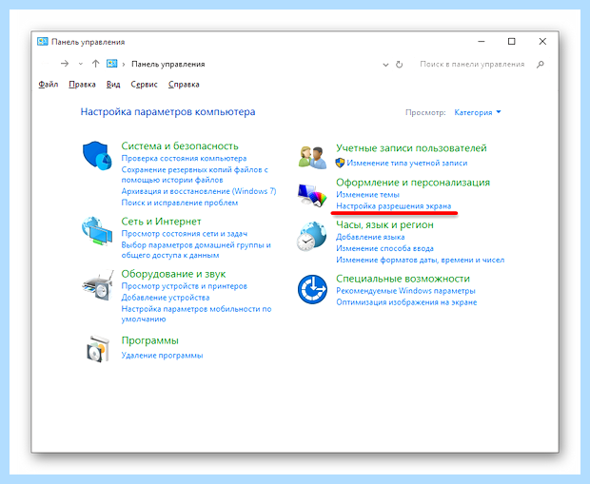The height and width of the screenshot is (484, 590).
Task: Click the chevron before Панель управления in the address bar
Action: (x=124, y=65)
